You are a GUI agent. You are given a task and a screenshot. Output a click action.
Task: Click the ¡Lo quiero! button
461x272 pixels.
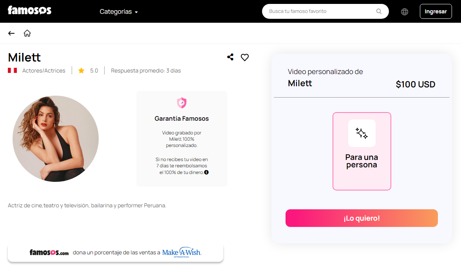tap(362, 218)
